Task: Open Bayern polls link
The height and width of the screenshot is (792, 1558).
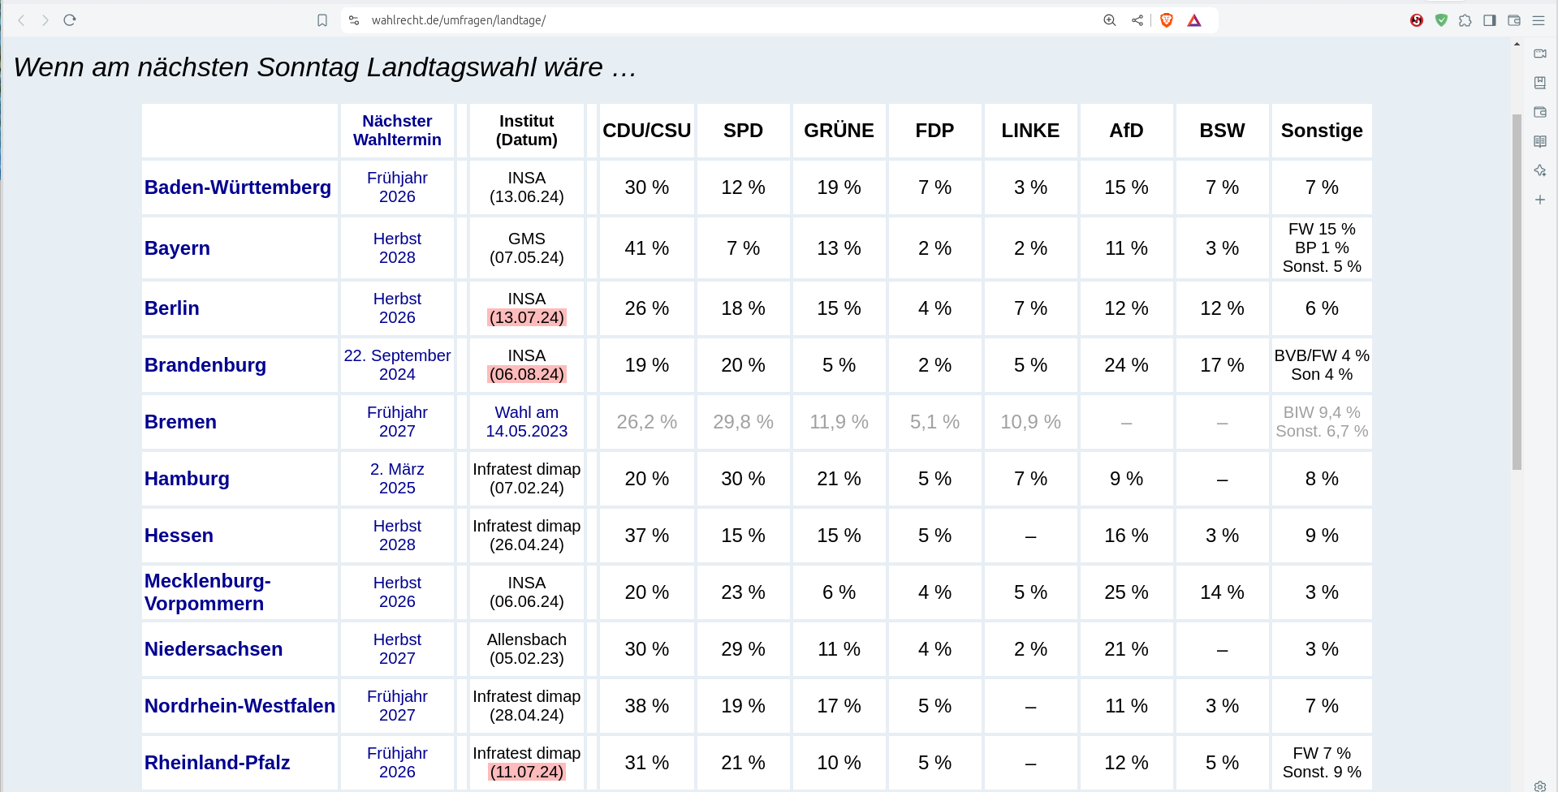Action: (x=177, y=248)
